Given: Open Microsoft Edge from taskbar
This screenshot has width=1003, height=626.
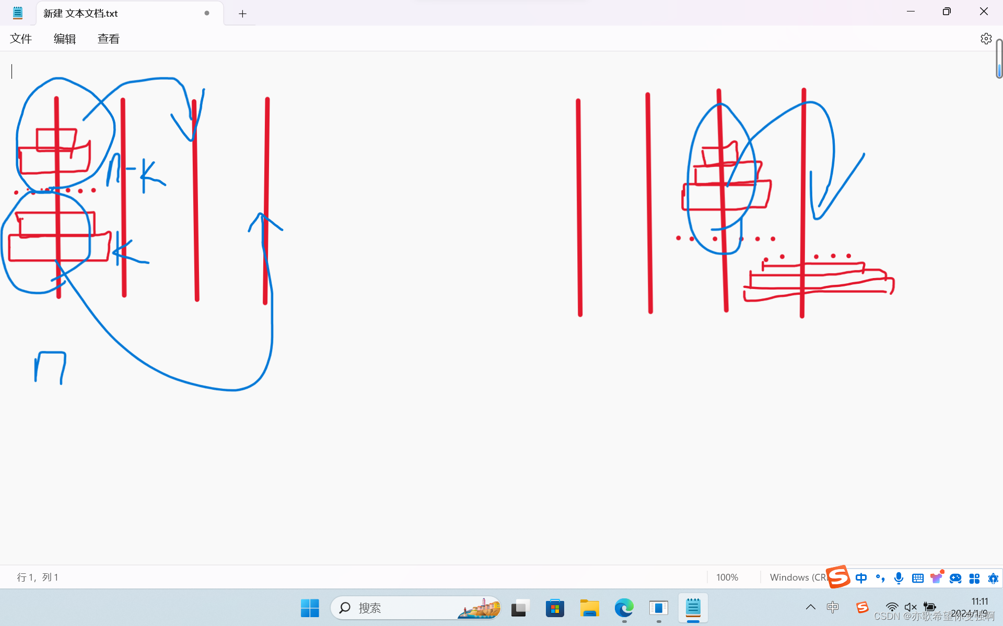Looking at the screenshot, I should pyautogui.click(x=624, y=608).
